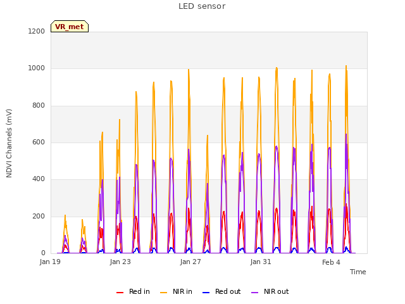405x304 pixels.
Task: Click the Jan 23 x-axis tick label
Action: pyautogui.click(x=120, y=262)
